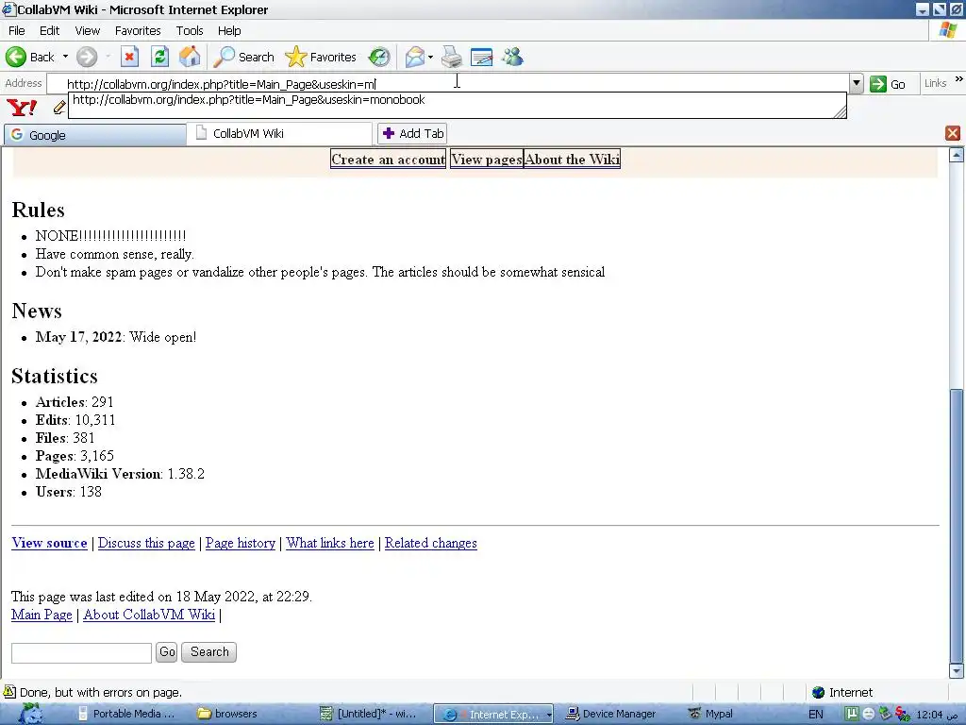Screen dimensions: 966x725
Task: Expand the Address bar dropdown arrow
Action: pyautogui.click(x=856, y=83)
